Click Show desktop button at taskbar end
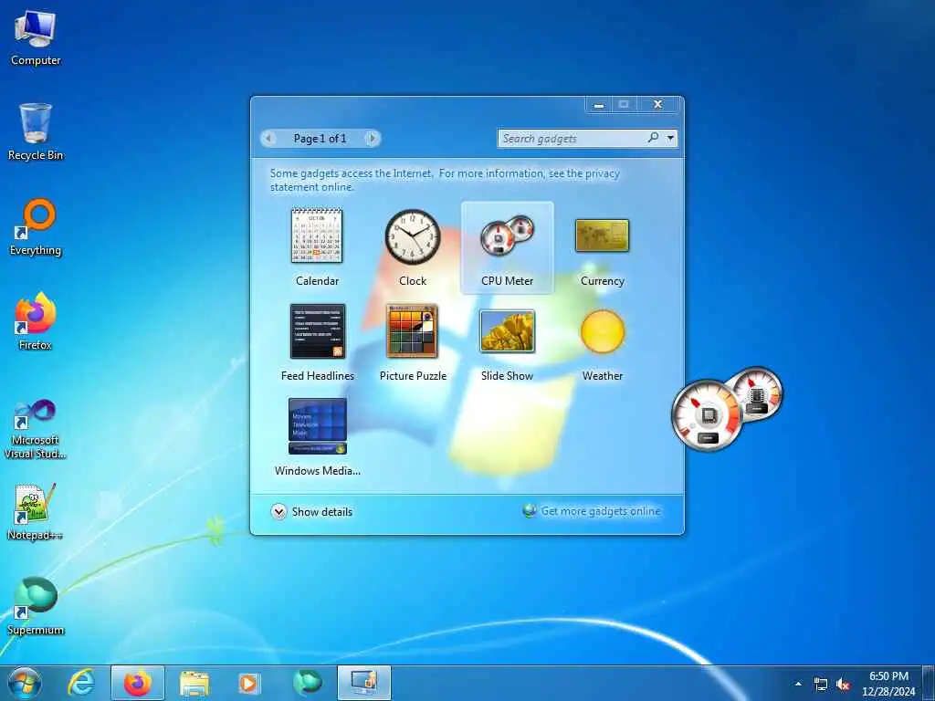 pos(929,683)
